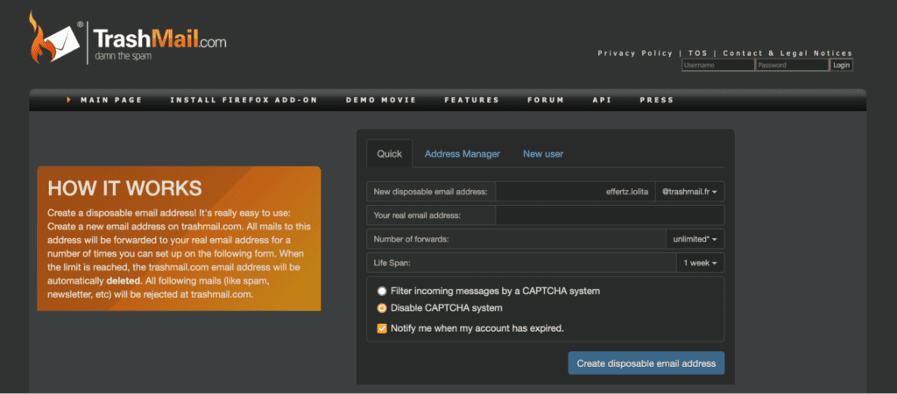This screenshot has height=394, width=897.
Task: Switch to the New user tab
Action: (x=543, y=154)
